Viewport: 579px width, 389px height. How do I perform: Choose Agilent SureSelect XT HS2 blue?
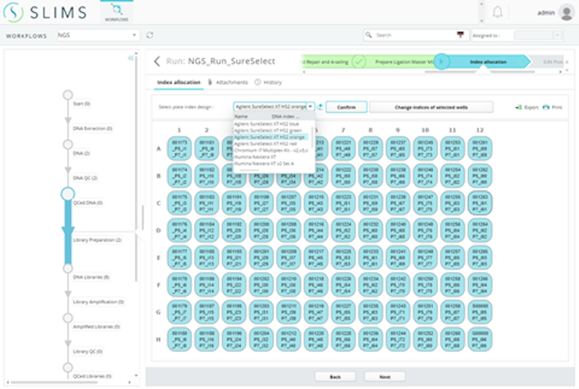[267, 124]
